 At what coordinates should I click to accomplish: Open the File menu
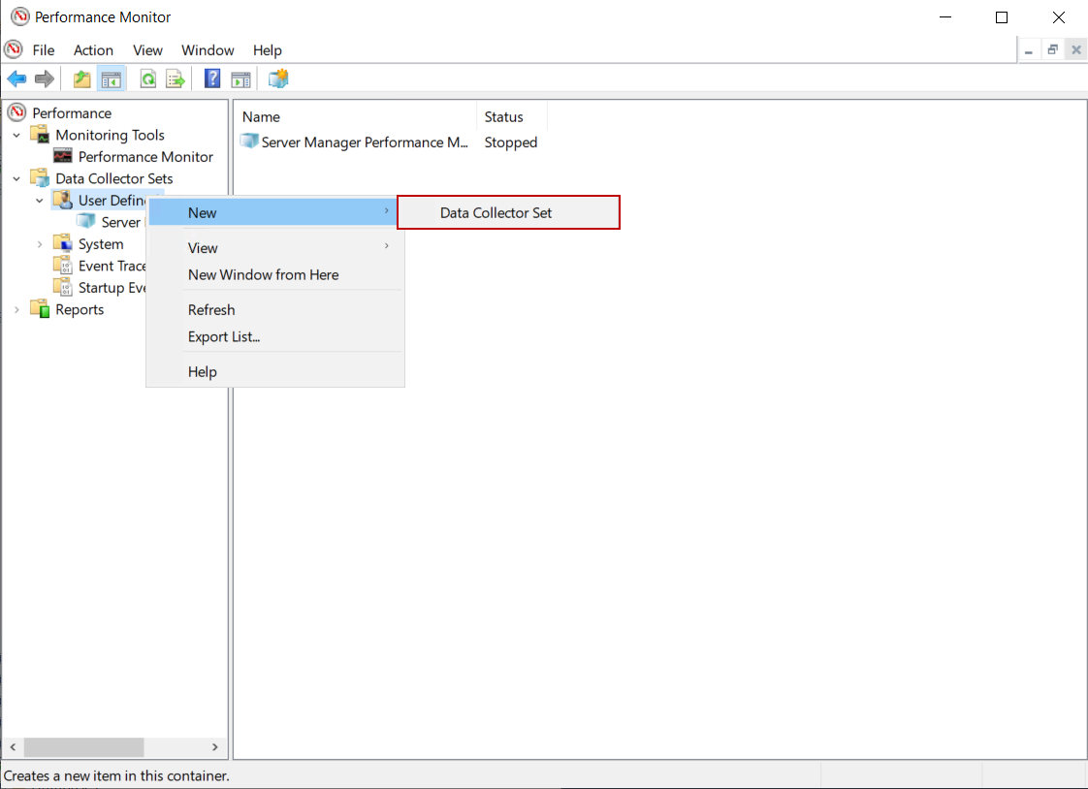pos(43,50)
